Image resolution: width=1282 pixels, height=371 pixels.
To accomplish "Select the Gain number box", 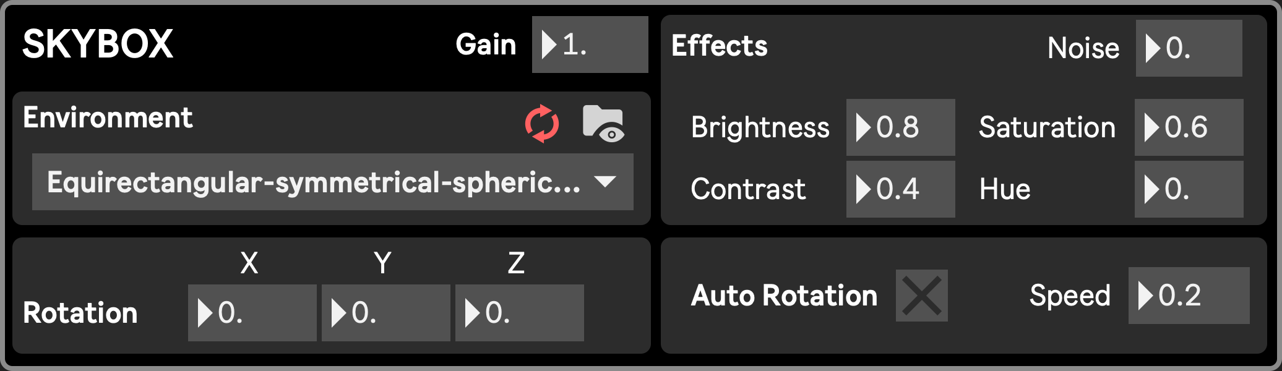I will pyautogui.click(x=590, y=45).
